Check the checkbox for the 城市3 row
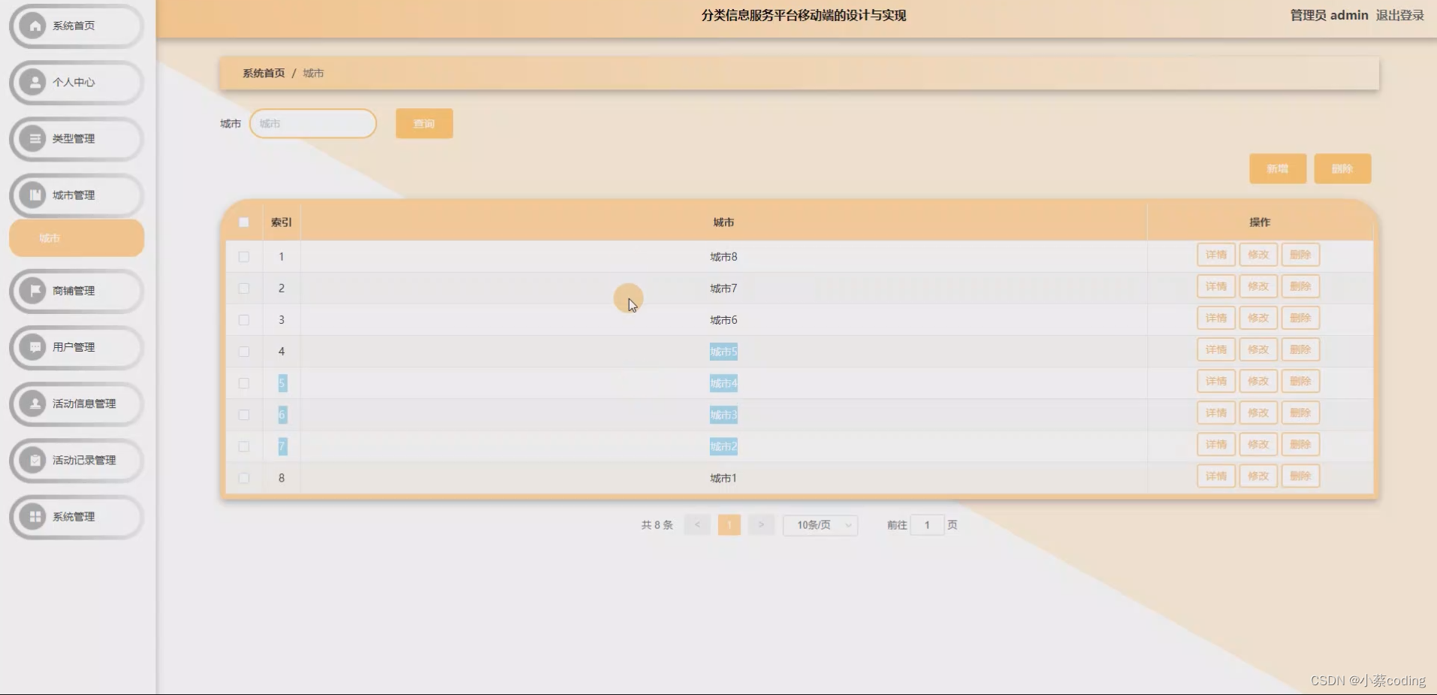This screenshot has width=1437, height=695. [243, 414]
